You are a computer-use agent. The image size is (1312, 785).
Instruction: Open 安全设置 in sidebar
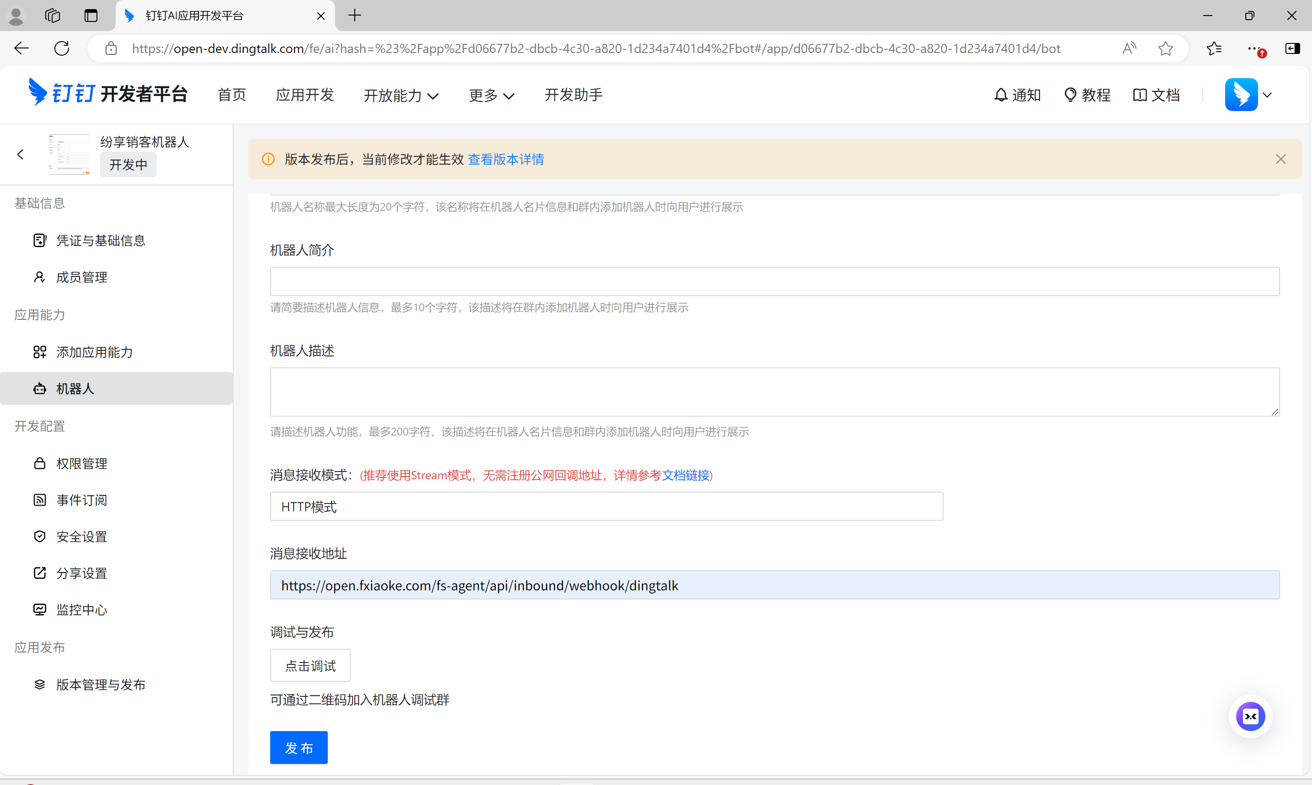point(116,536)
